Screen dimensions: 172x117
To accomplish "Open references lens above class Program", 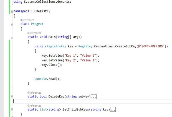I will pyautogui.click(x=27, y=20).
